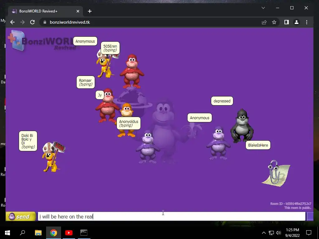Click the Anonyoldus typing bubble
Image resolution: width=319 pixels, height=239 pixels.
tap(129, 123)
